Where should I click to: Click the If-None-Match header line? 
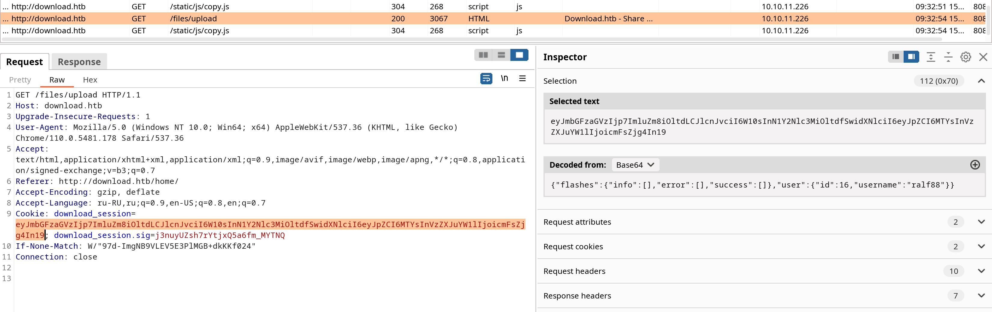[x=135, y=246]
